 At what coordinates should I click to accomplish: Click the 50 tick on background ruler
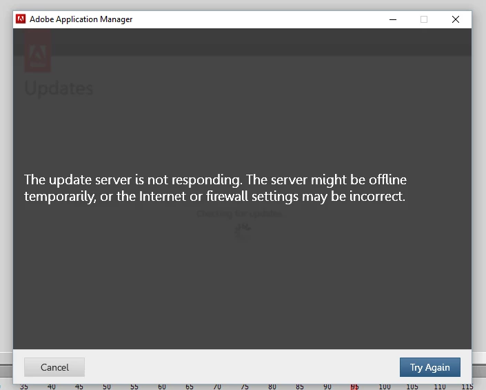click(x=107, y=387)
